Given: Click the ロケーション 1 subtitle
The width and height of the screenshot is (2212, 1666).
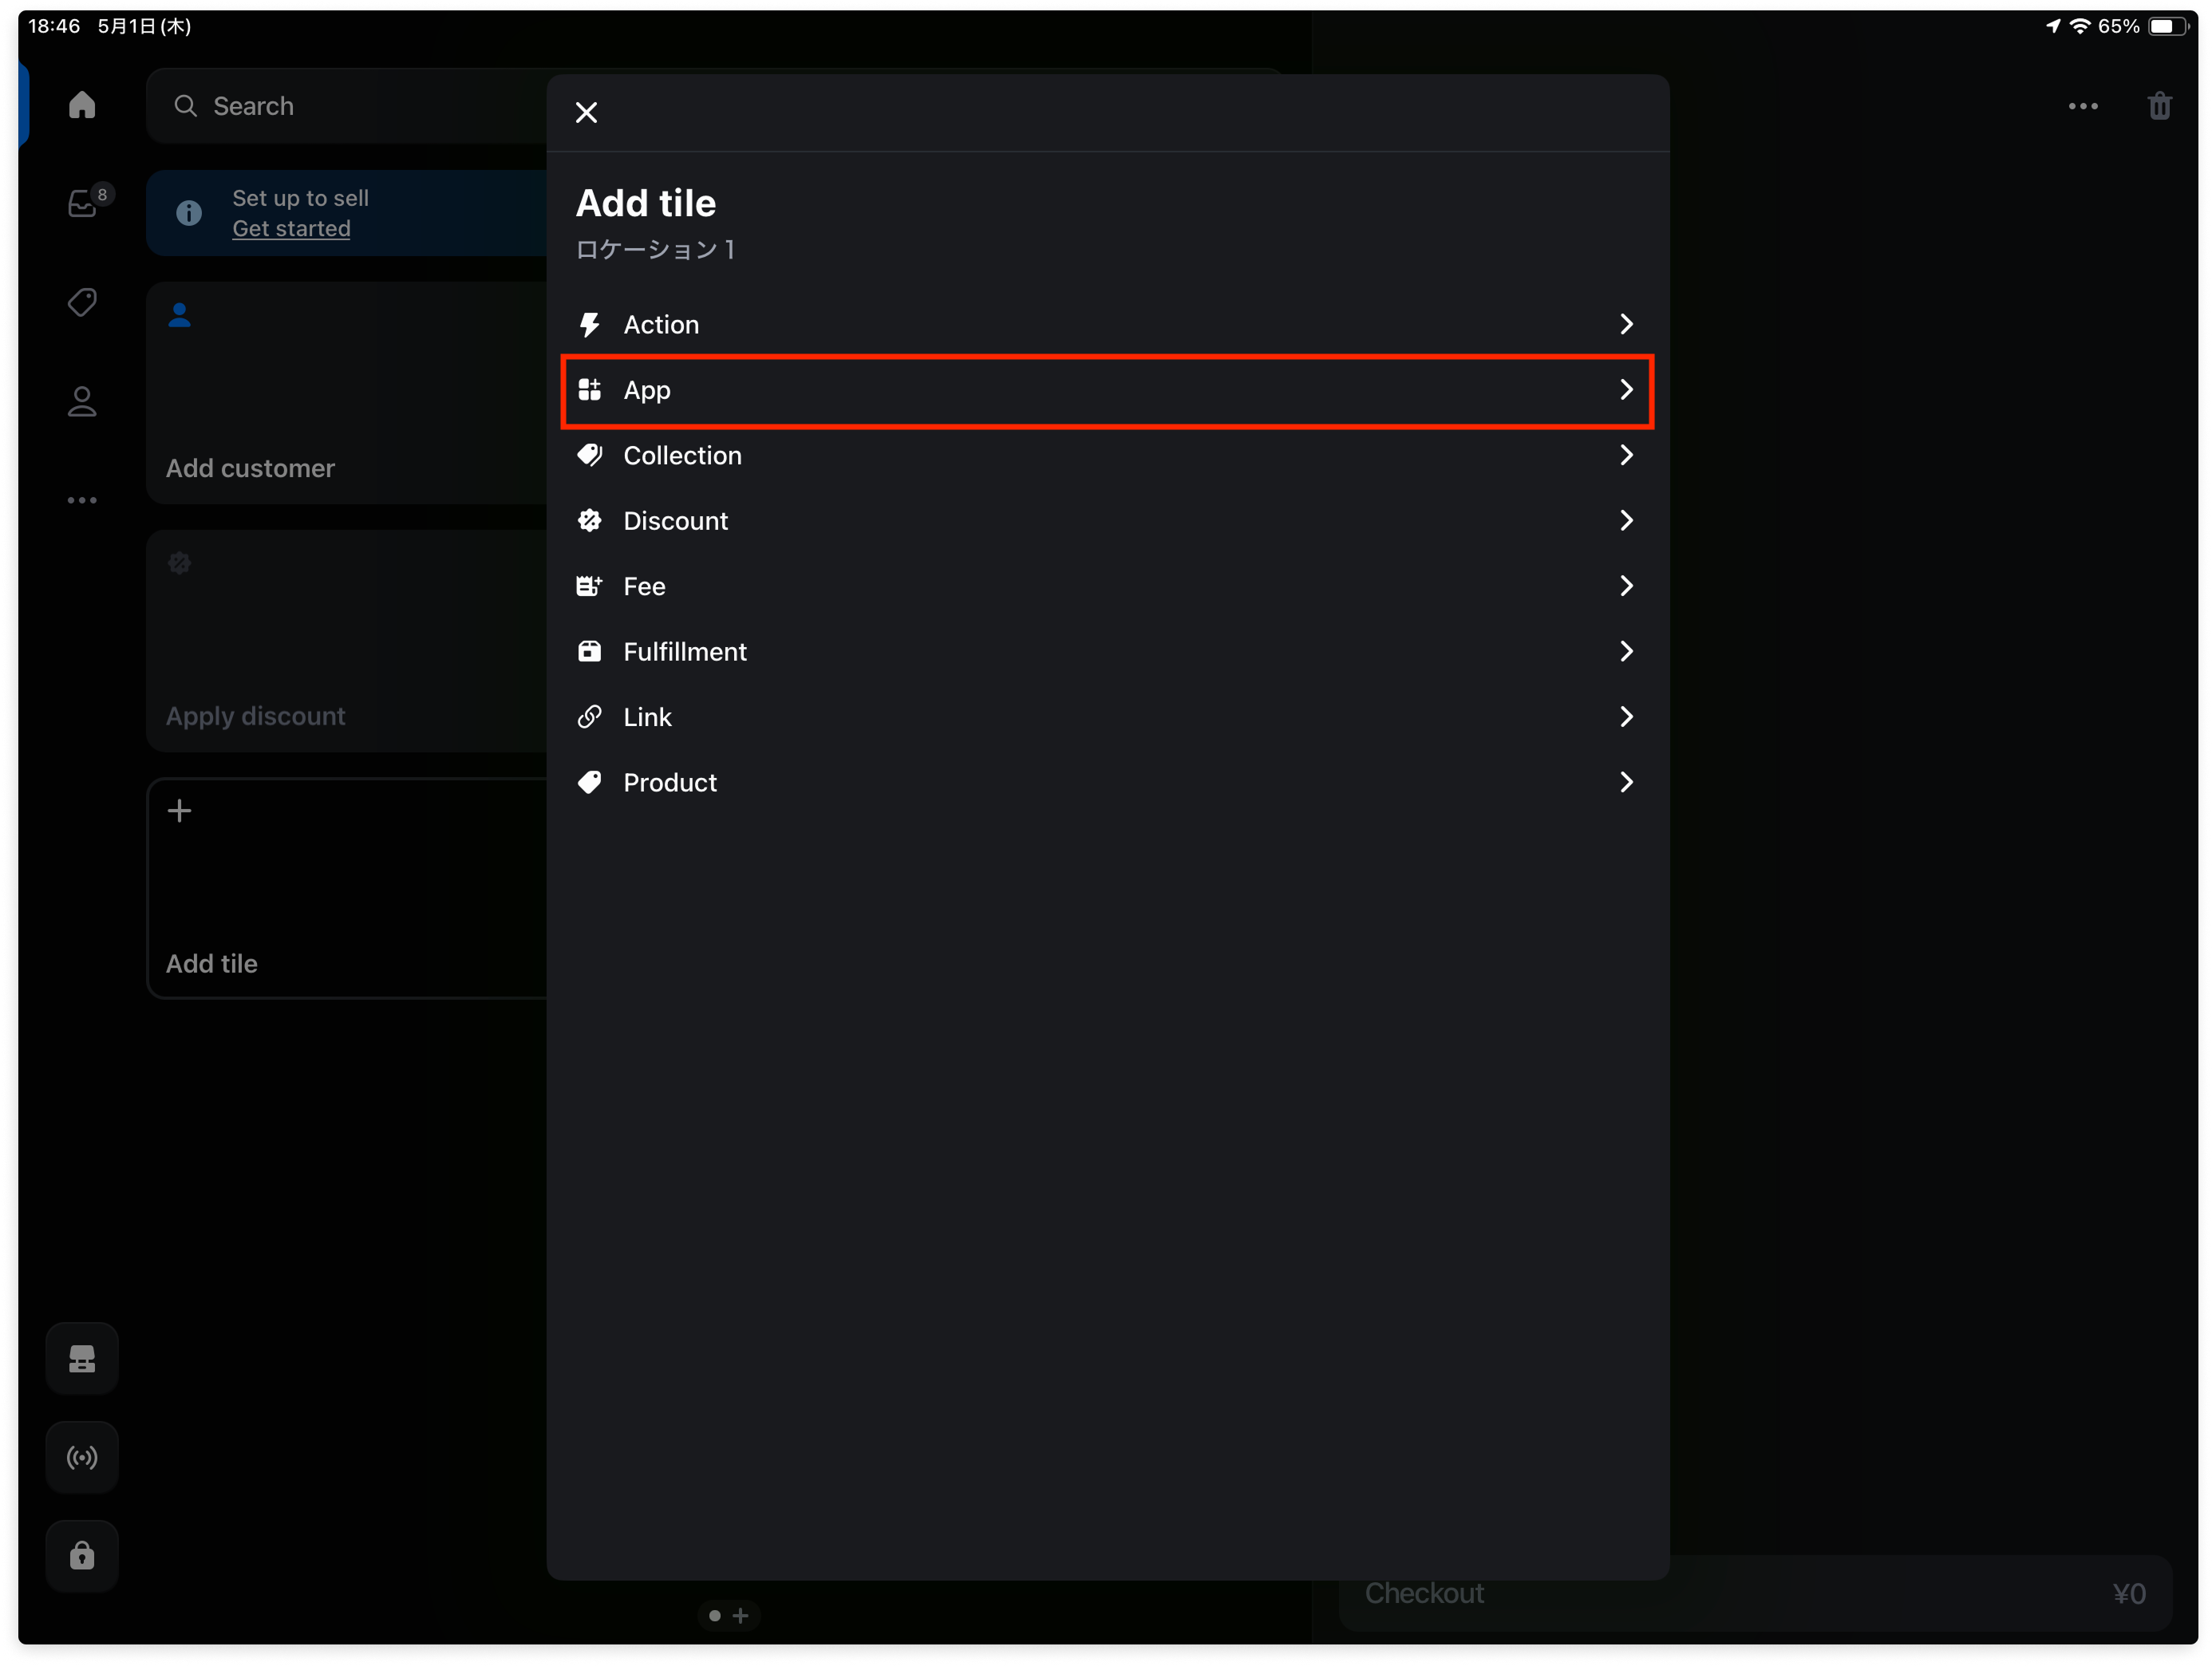Looking at the screenshot, I should pyautogui.click(x=656, y=249).
